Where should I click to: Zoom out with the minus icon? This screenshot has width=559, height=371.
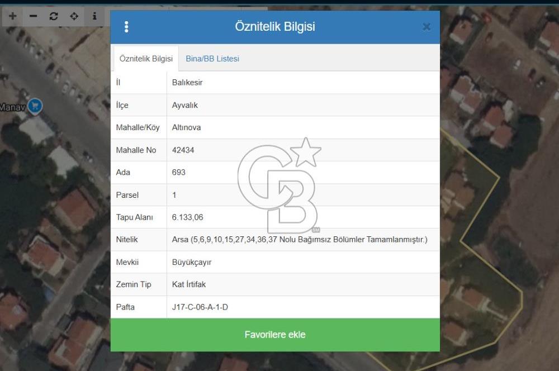pos(33,16)
